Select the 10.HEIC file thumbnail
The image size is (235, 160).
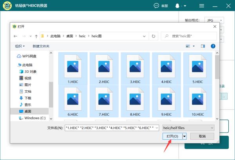(x=198, y=101)
